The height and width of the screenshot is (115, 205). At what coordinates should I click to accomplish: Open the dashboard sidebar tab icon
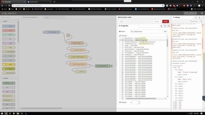click(199, 17)
